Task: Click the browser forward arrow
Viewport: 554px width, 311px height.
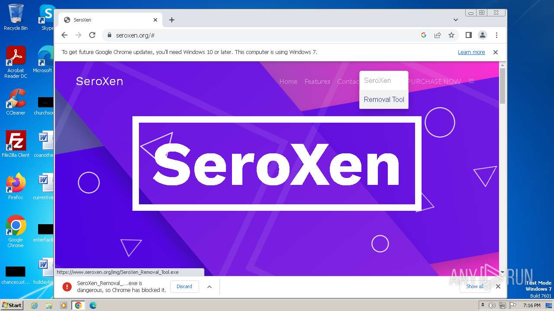Action: (x=78, y=35)
